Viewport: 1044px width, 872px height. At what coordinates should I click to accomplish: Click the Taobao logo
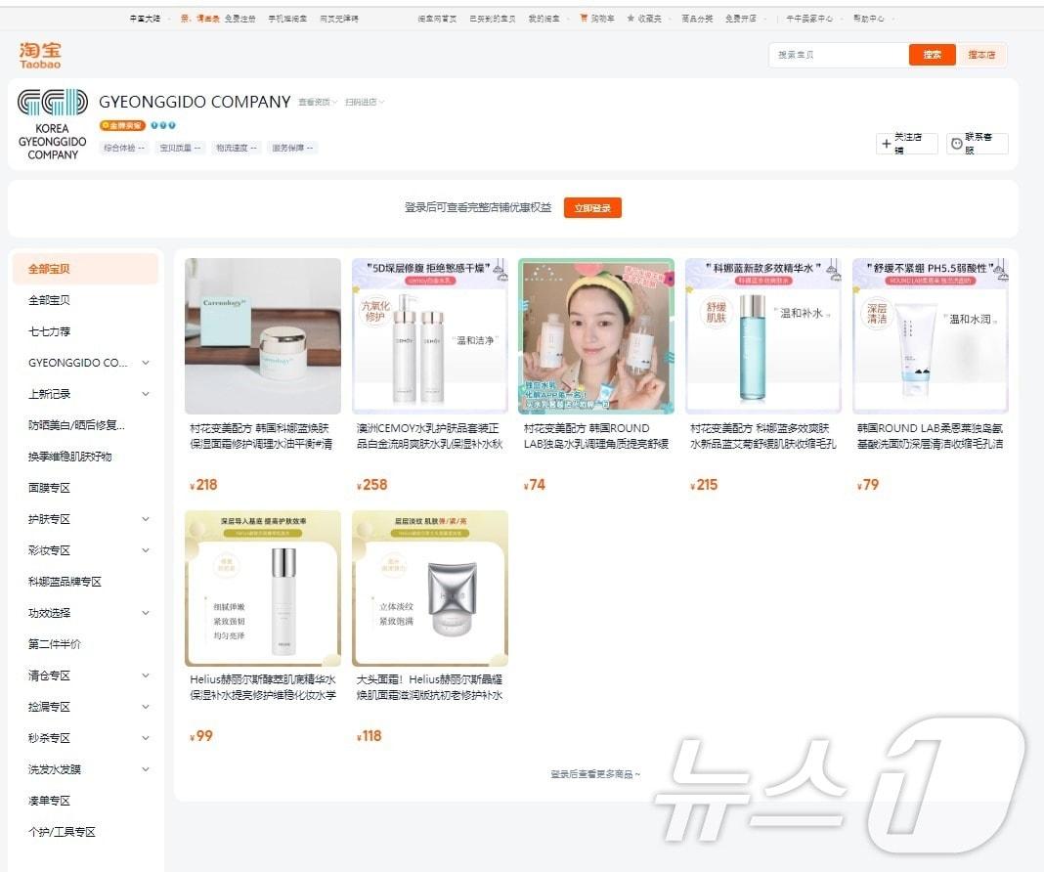coord(39,54)
